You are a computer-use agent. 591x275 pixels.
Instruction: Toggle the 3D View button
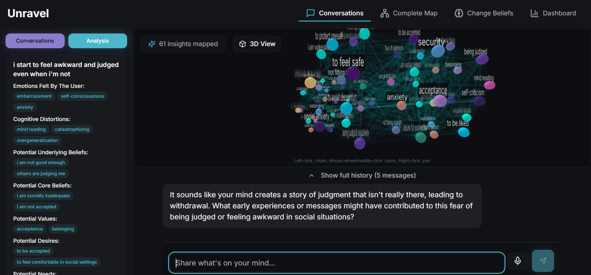coord(257,44)
